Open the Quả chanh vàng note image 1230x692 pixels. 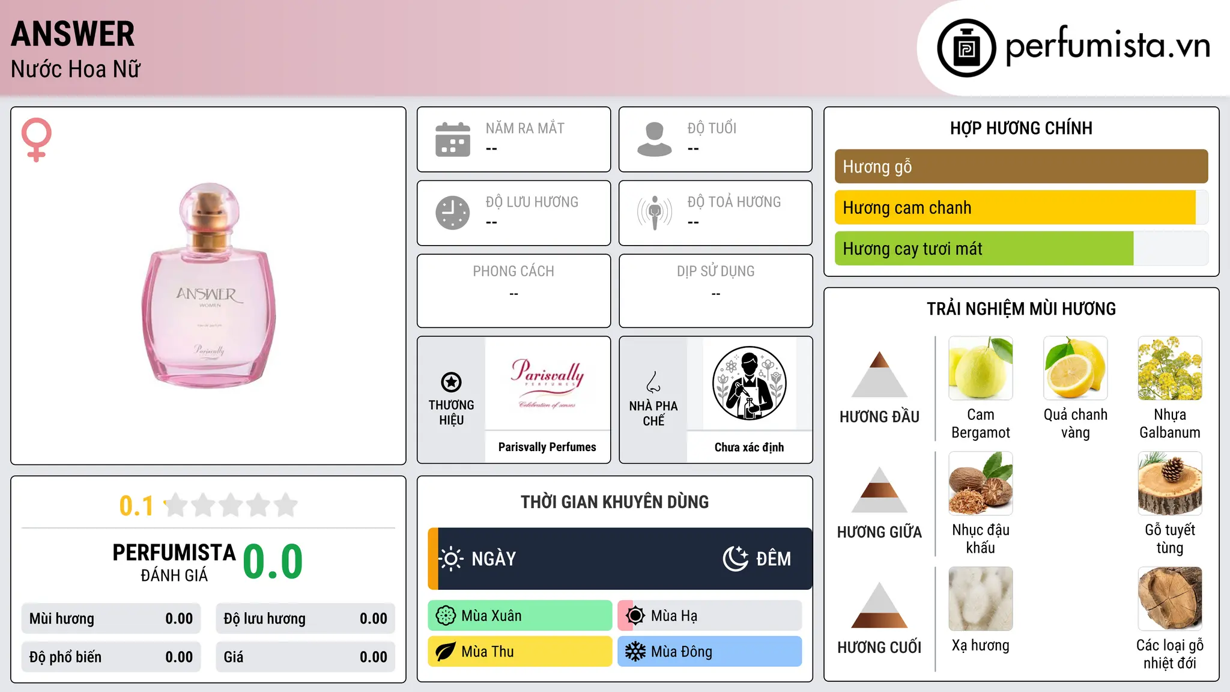click(1075, 368)
